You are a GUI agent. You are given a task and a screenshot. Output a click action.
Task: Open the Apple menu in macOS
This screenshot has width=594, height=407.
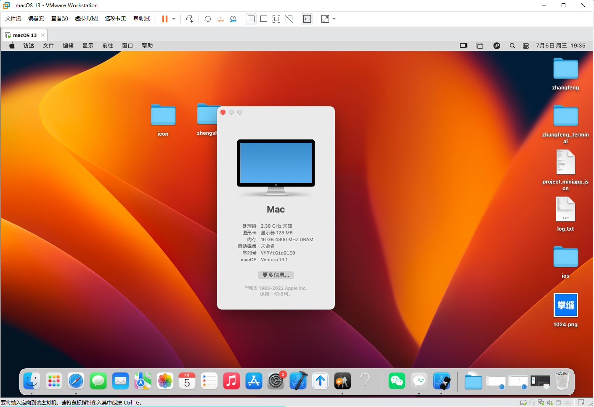click(x=12, y=46)
